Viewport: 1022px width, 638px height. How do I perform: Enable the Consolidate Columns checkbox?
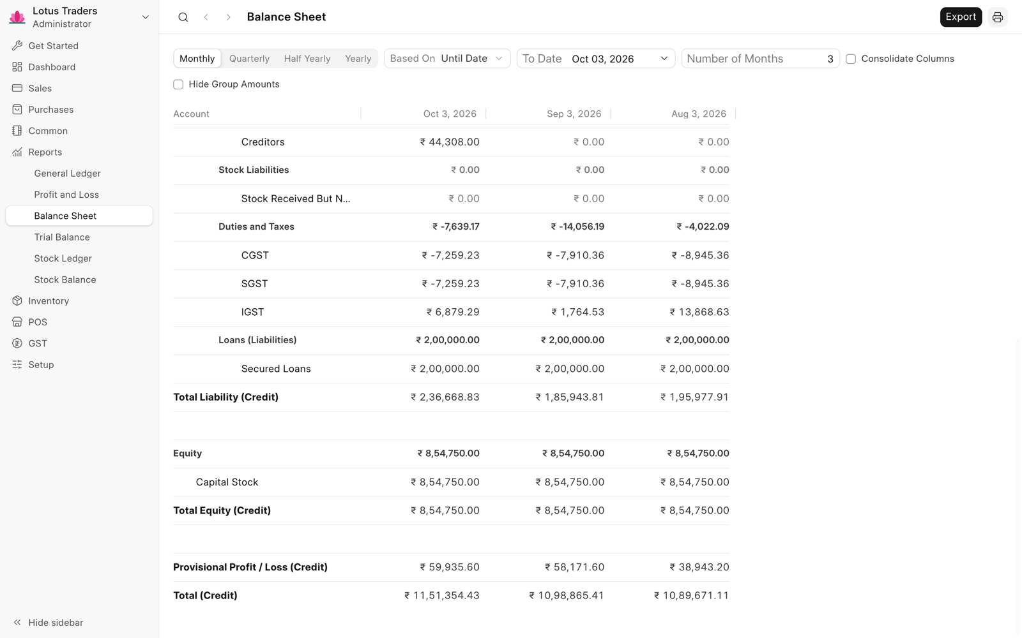pyautogui.click(x=851, y=59)
